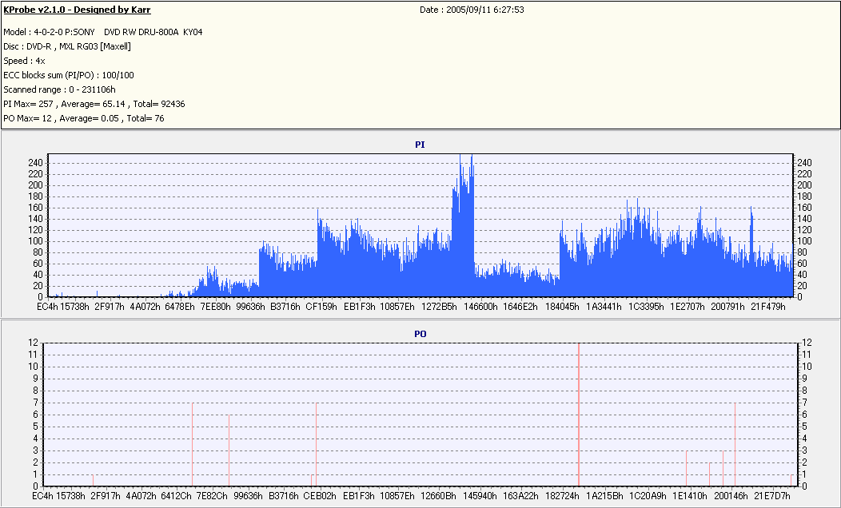Click the PO spike reaching 12
Image resolution: width=841 pixels, height=508 pixels.
point(579,415)
